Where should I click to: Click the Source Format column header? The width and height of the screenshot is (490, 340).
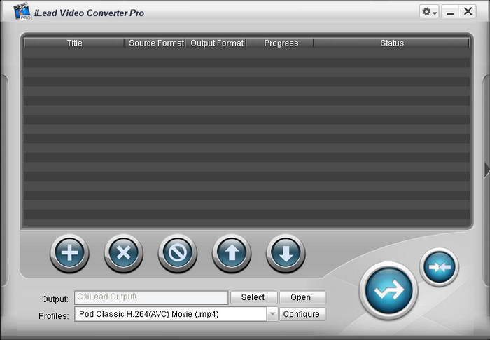click(x=155, y=43)
